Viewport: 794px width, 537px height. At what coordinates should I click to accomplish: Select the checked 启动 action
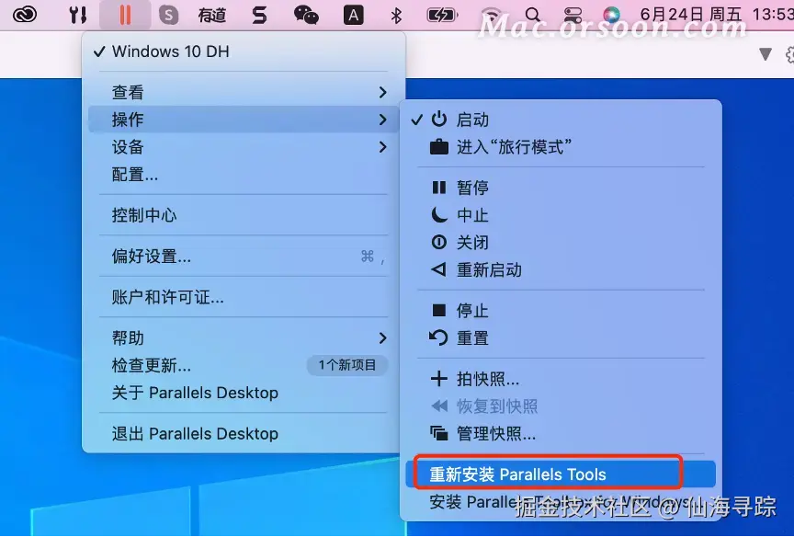tap(561, 120)
